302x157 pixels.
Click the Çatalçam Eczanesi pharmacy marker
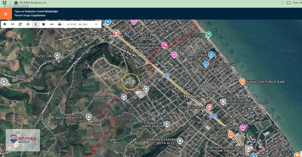[210, 106]
